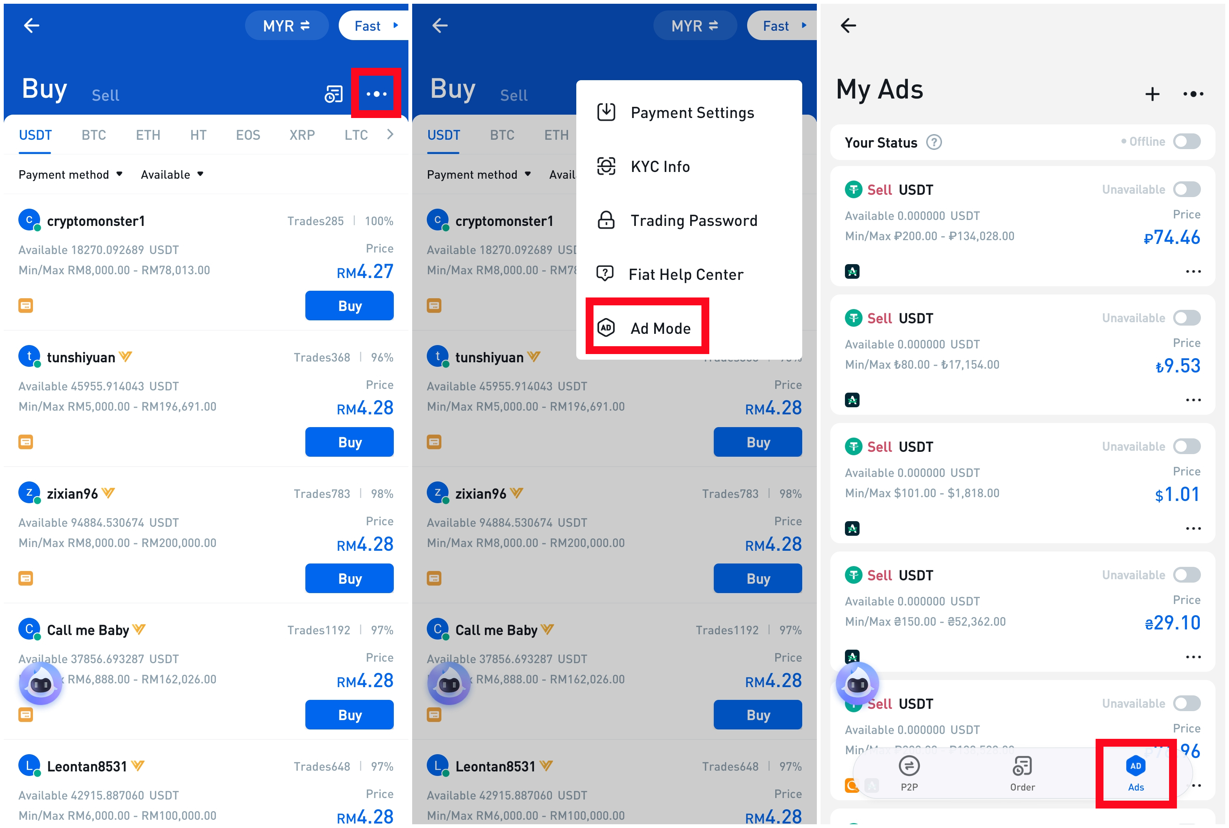
Task: Expand the Available filter dropdown
Action: click(172, 174)
